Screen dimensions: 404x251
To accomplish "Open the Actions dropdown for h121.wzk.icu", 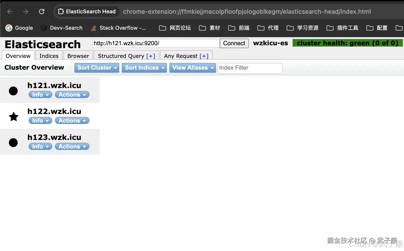I will (72, 95).
